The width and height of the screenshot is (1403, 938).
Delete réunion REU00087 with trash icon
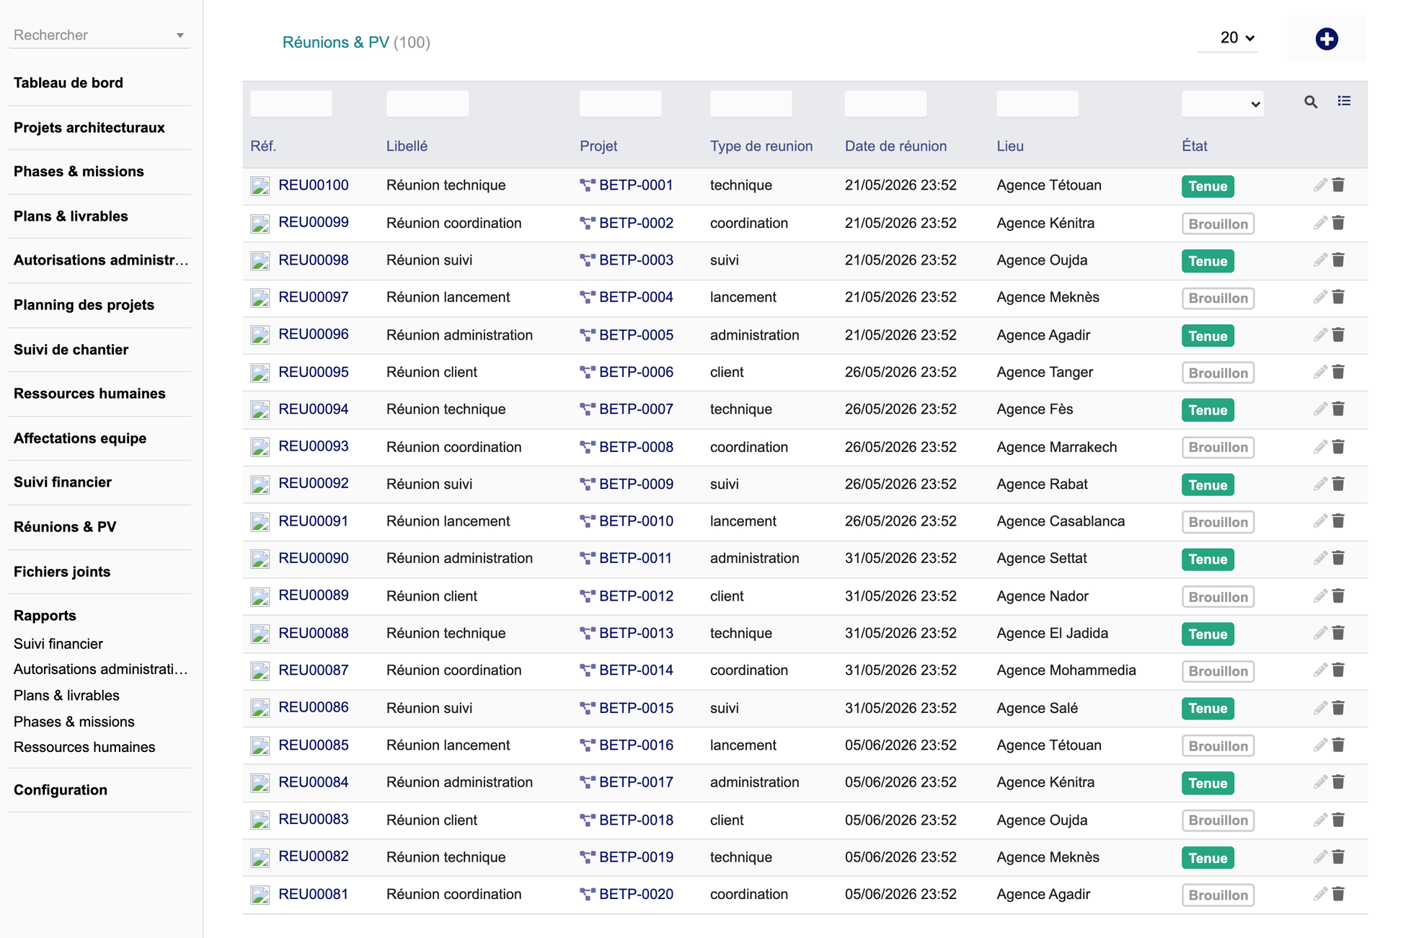click(x=1338, y=670)
